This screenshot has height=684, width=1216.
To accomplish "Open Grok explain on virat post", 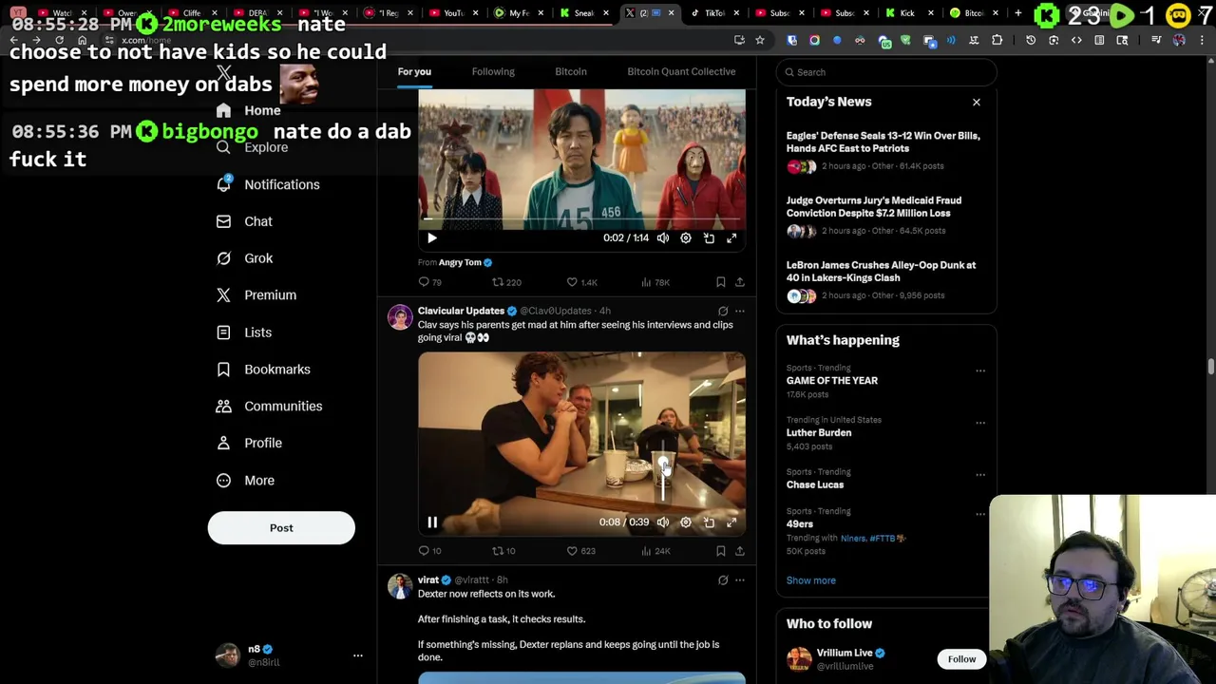I will coord(723,579).
